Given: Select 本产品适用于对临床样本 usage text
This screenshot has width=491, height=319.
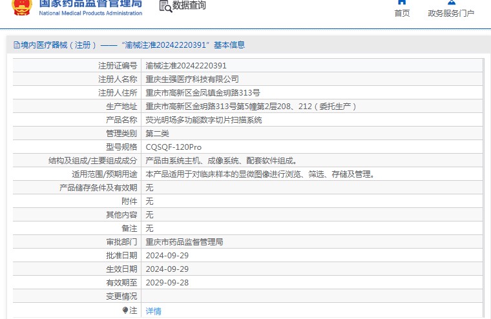Looking at the screenshot, I should [x=260, y=174].
